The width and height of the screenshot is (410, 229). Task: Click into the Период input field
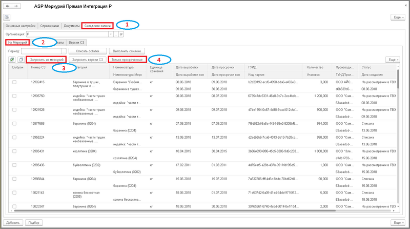pos(42,51)
